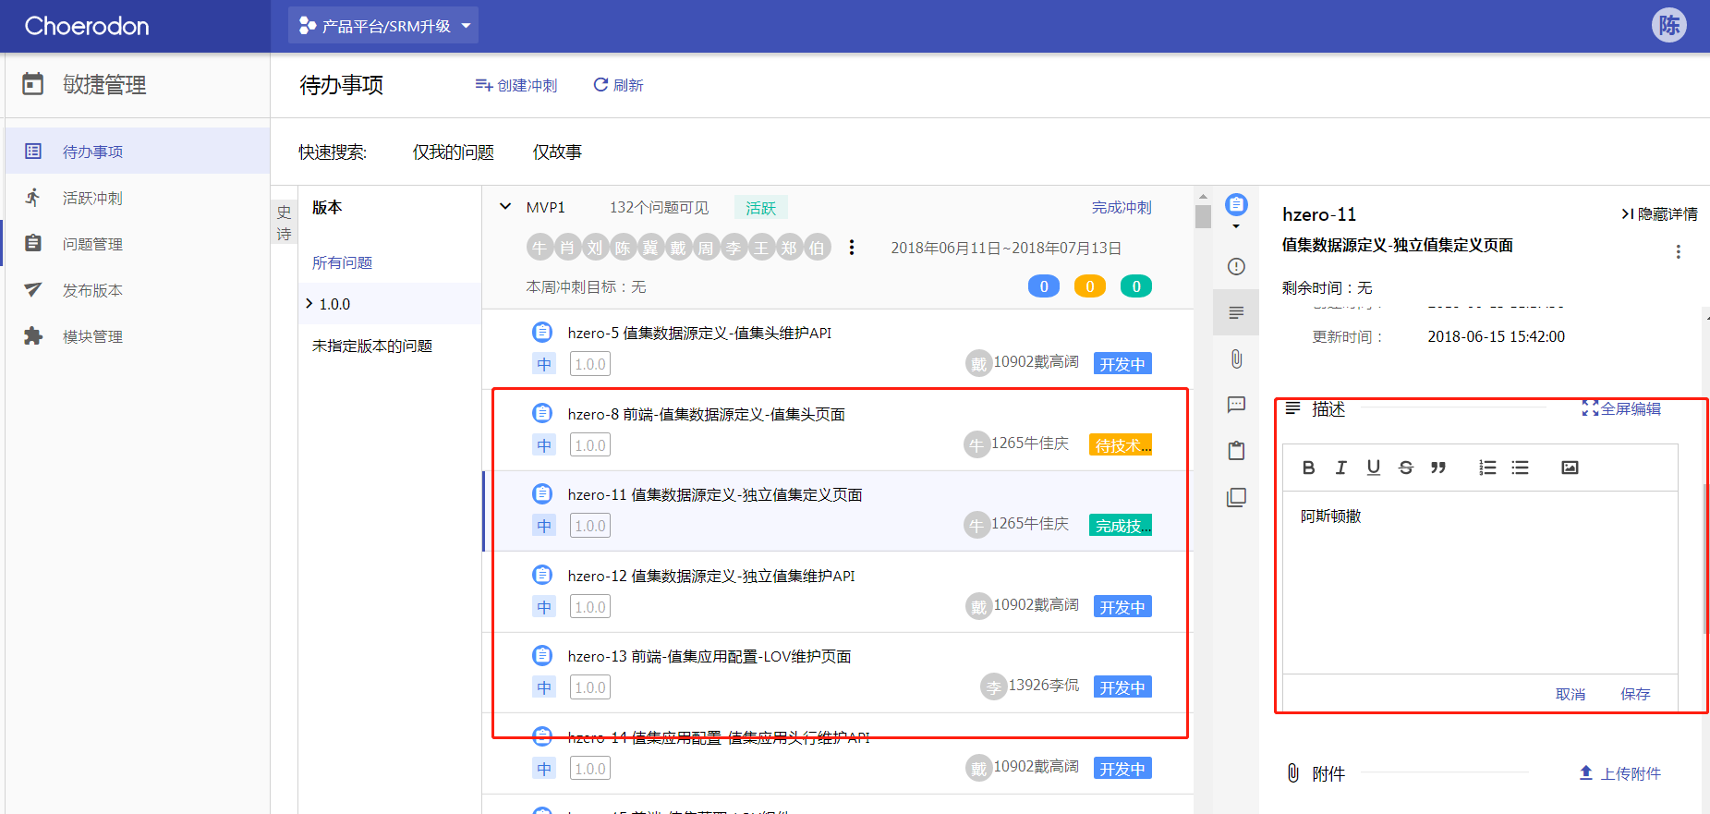The height and width of the screenshot is (814, 1710).
Task: Apply strikethrough formatting in editor
Action: [x=1406, y=468]
